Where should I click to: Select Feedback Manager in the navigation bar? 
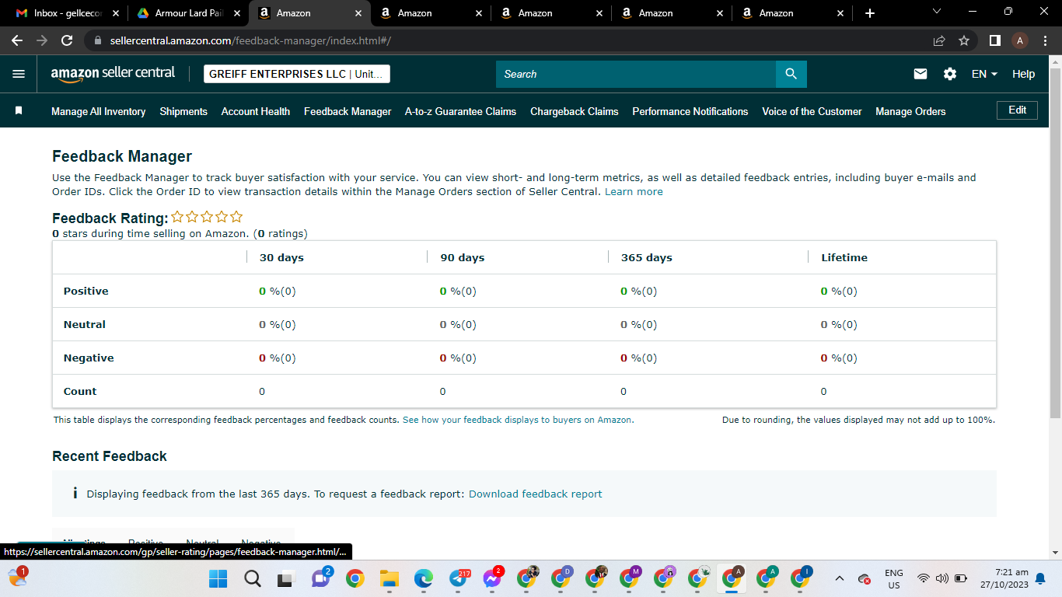coord(348,111)
